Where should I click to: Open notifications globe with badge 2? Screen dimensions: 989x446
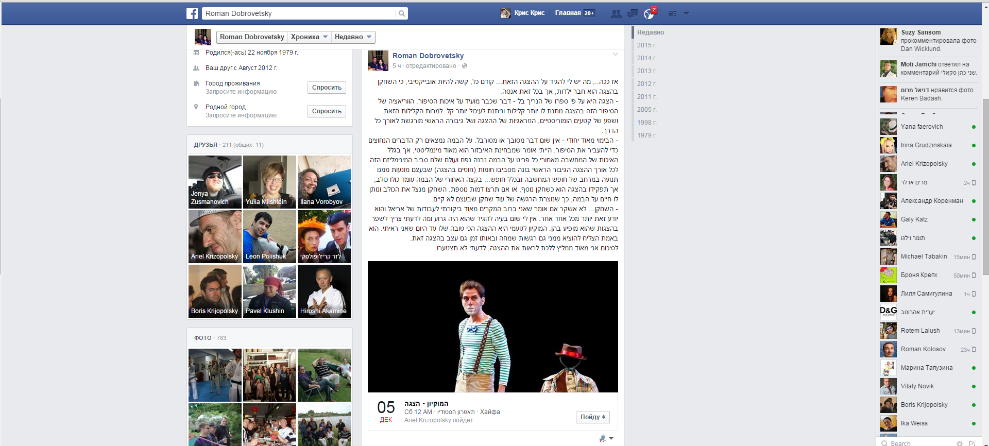pyautogui.click(x=649, y=13)
